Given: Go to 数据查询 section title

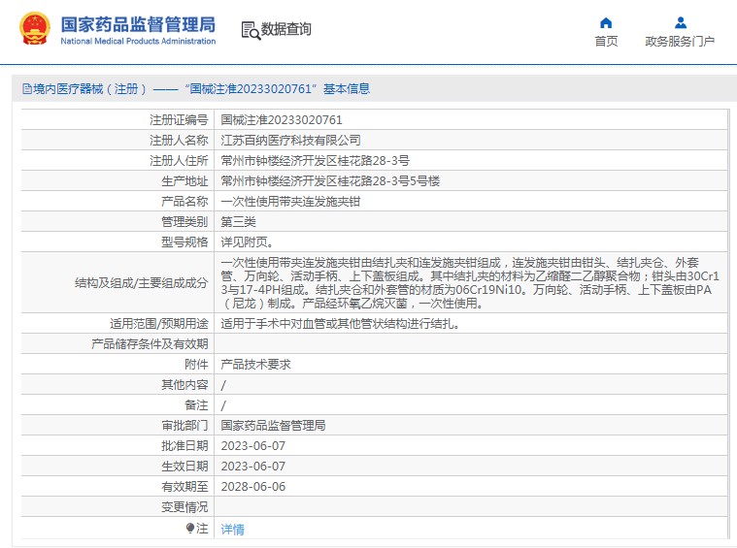Looking at the screenshot, I should (286, 30).
